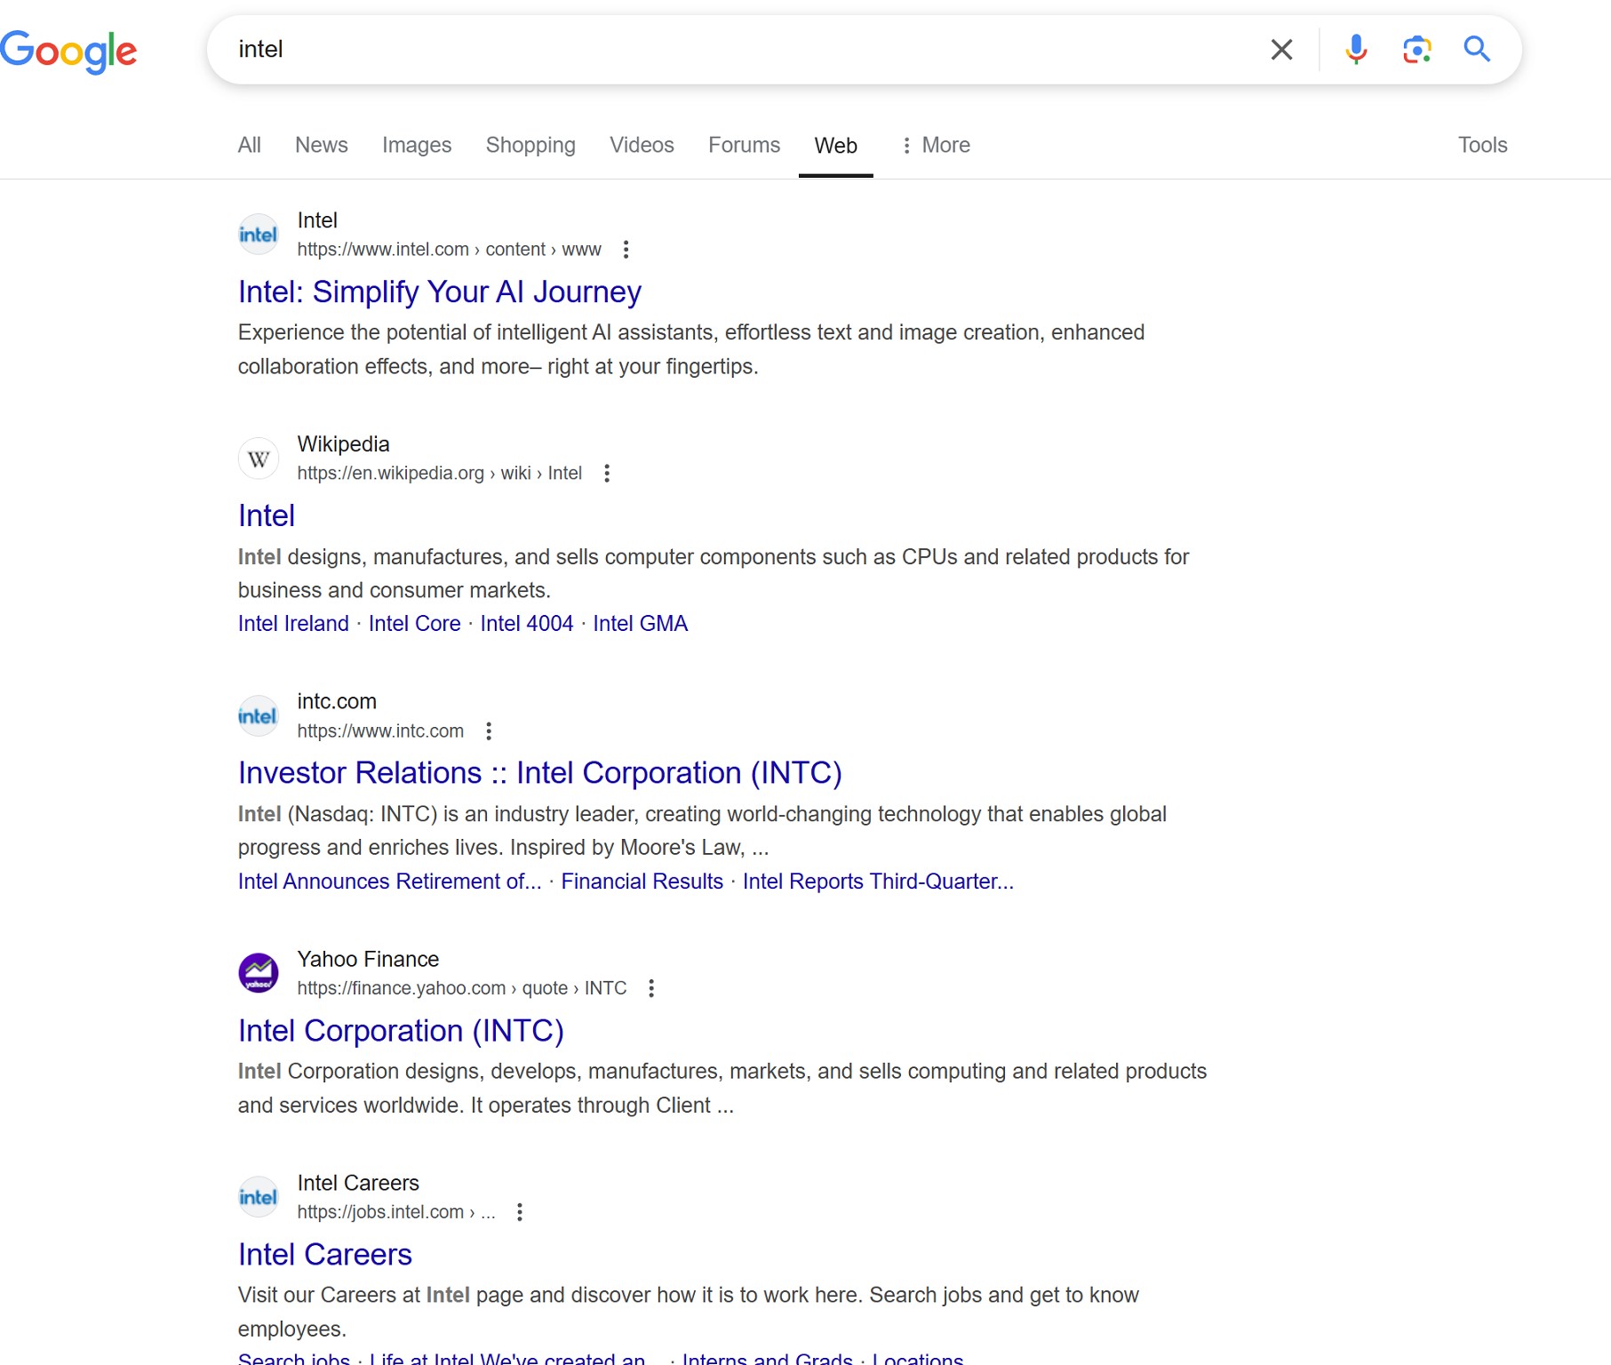The width and height of the screenshot is (1611, 1365).
Task: Click the 'Wikipedia' site name
Action: [x=343, y=444]
